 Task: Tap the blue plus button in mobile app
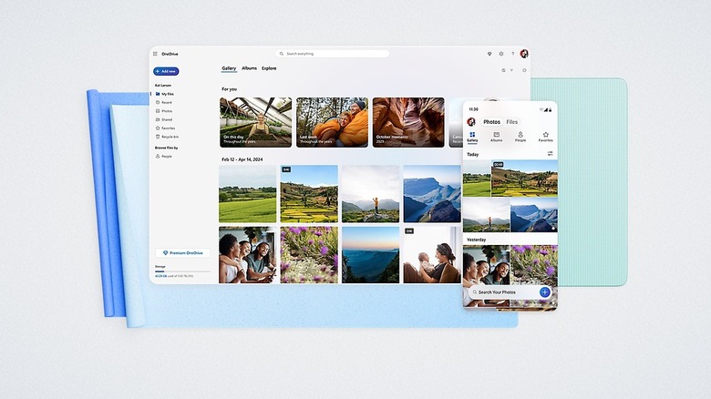(x=545, y=292)
